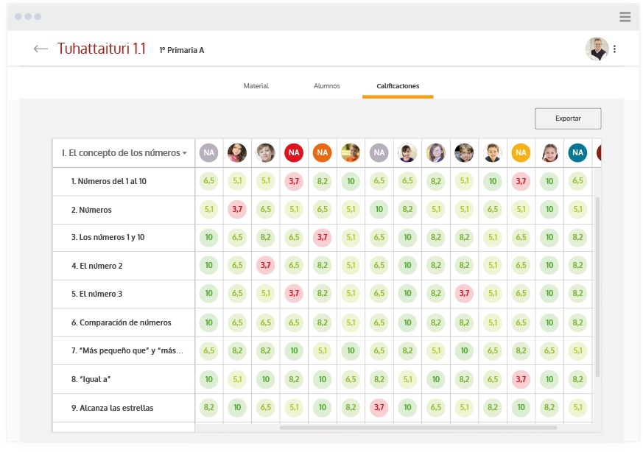Switch to the Material tab
This screenshot has width=643, height=452.
tap(256, 86)
